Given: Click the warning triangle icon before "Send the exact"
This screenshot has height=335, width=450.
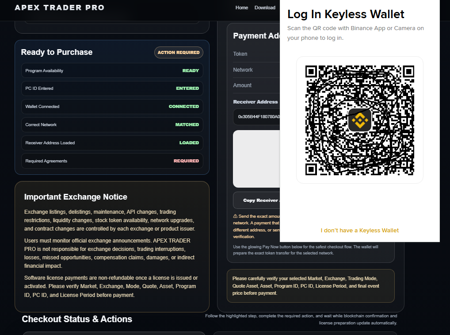Looking at the screenshot, I should (235, 216).
